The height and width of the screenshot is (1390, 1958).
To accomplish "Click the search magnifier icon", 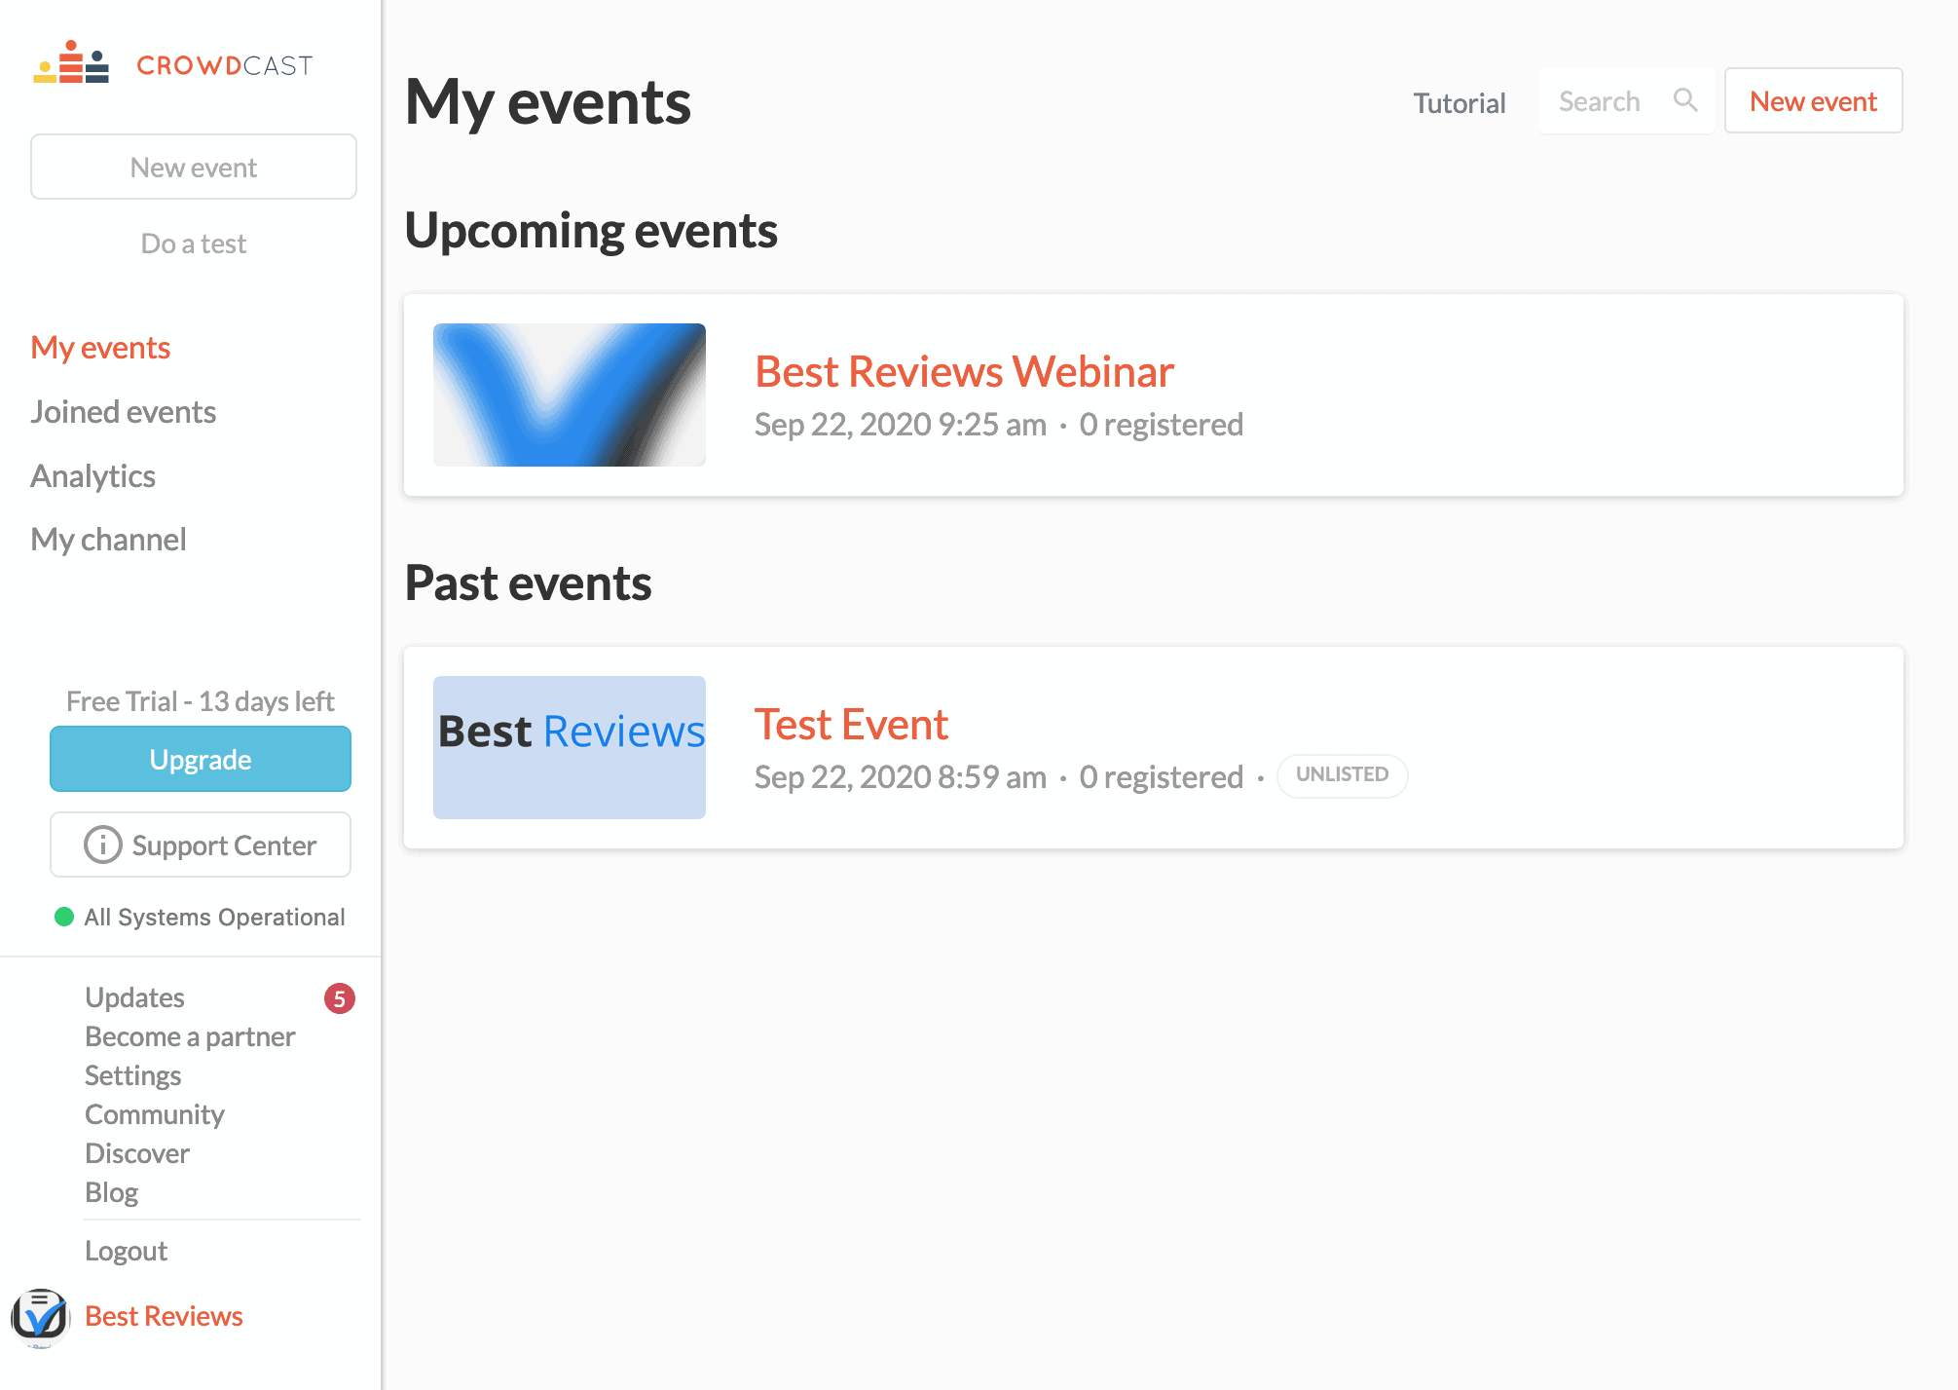I will (1686, 99).
